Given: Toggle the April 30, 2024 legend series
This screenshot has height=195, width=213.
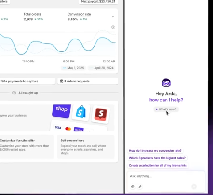Looking at the screenshot, I should [x=102, y=68].
